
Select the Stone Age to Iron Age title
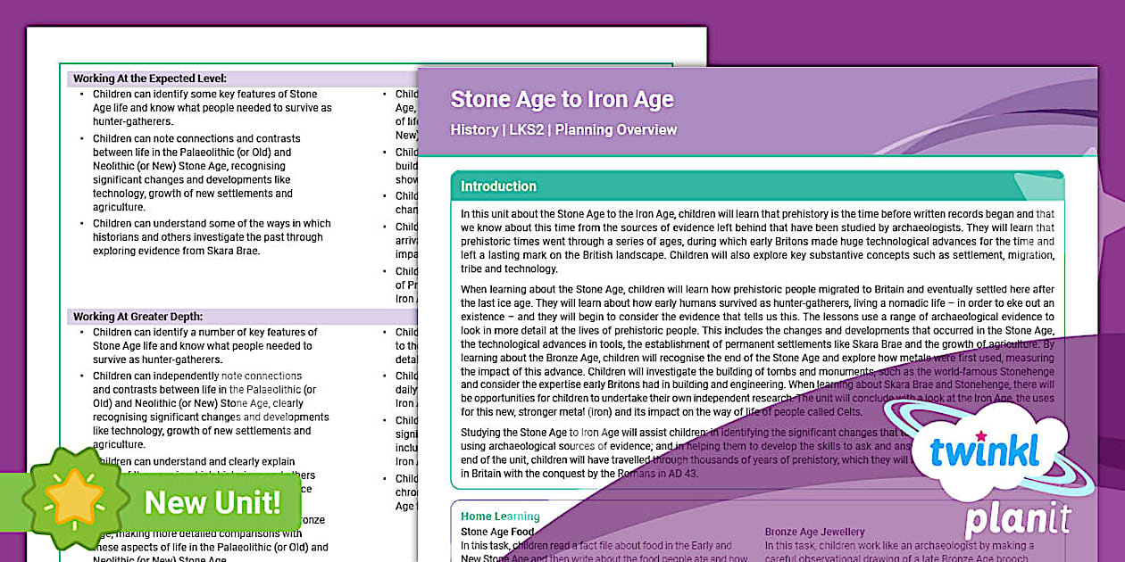(x=562, y=99)
